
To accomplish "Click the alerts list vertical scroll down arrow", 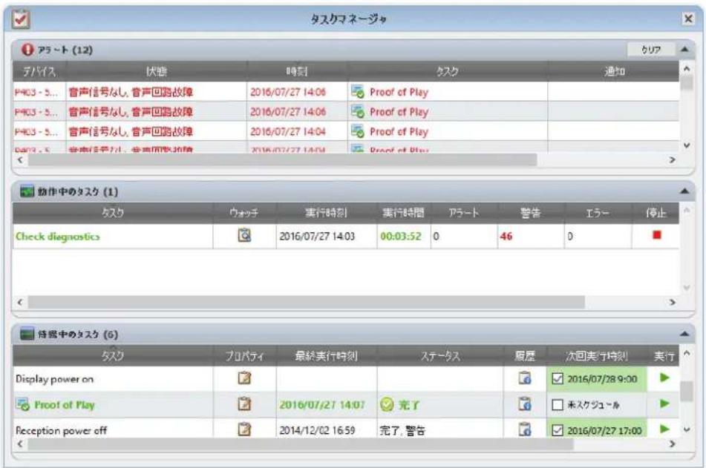I will [x=686, y=145].
